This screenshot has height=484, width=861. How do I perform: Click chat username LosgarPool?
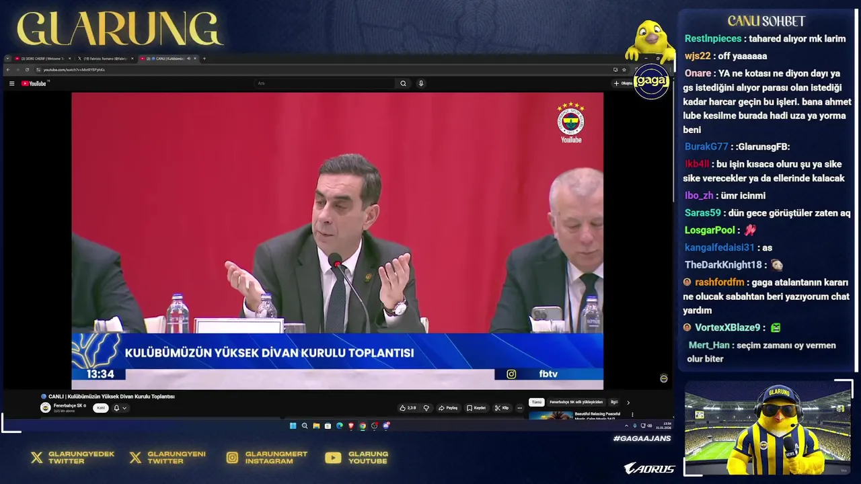pyautogui.click(x=710, y=230)
